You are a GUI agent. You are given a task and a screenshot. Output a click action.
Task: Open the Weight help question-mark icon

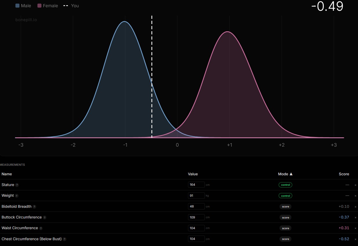[17, 196]
